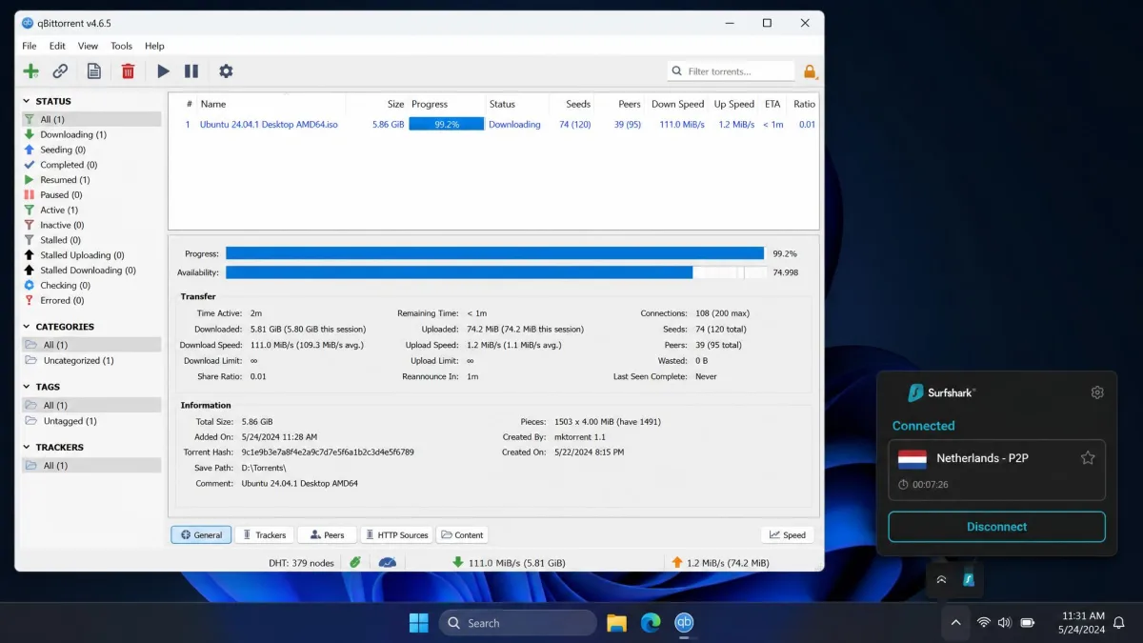
Task: Favorite Netherlands - P2P with star icon
Action: pyautogui.click(x=1088, y=458)
